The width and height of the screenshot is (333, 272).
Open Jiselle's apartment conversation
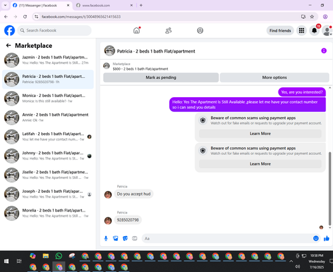pos(48,175)
